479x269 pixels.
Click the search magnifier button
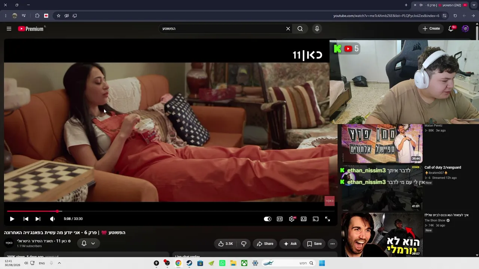pyautogui.click(x=300, y=29)
